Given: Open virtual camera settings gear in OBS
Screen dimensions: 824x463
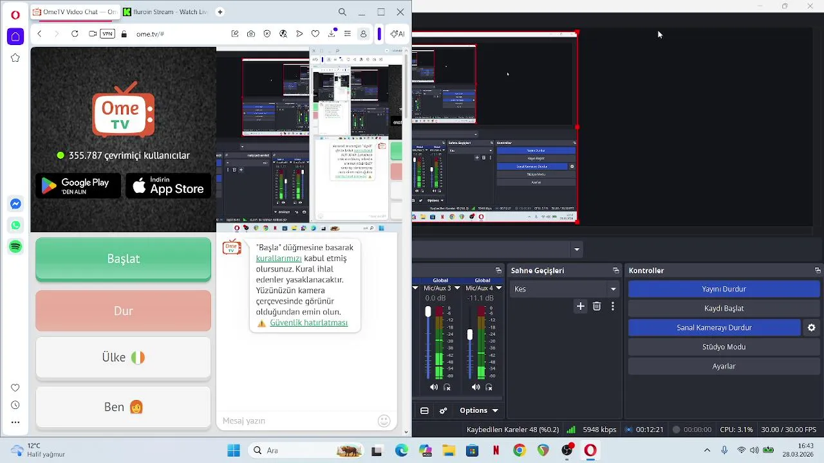Looking at the screenshot, I should click(811, 328).
